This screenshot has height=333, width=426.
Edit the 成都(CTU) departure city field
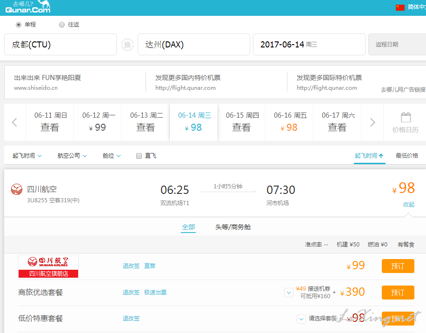coord(60,45)
